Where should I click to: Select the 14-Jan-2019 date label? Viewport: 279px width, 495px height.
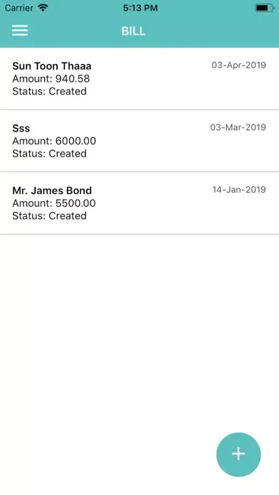[239, 189]
